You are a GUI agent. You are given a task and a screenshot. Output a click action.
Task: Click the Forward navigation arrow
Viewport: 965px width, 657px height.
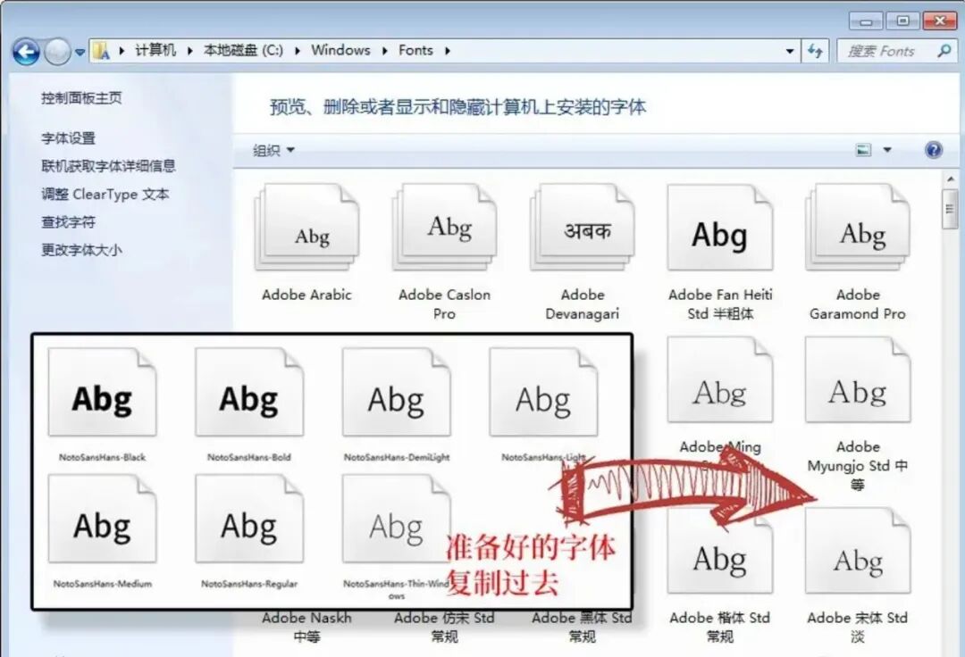(x=55, y=51)
